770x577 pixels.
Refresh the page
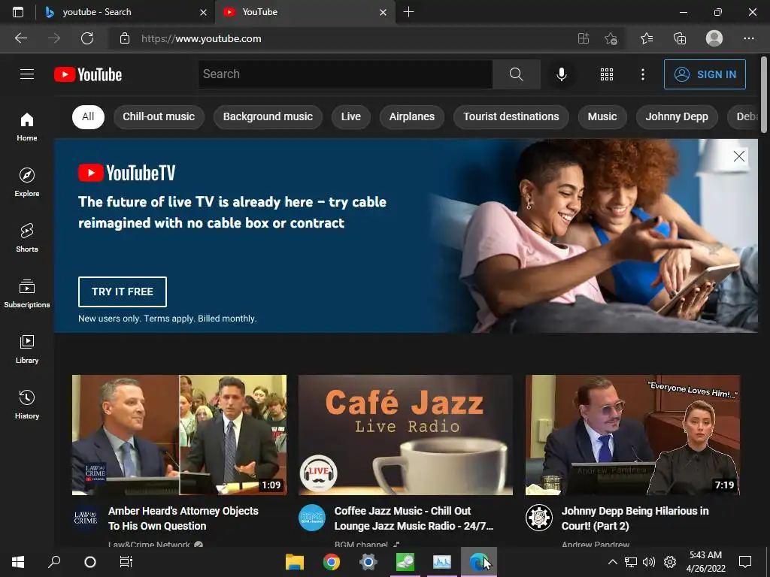(x=87, y=38)
